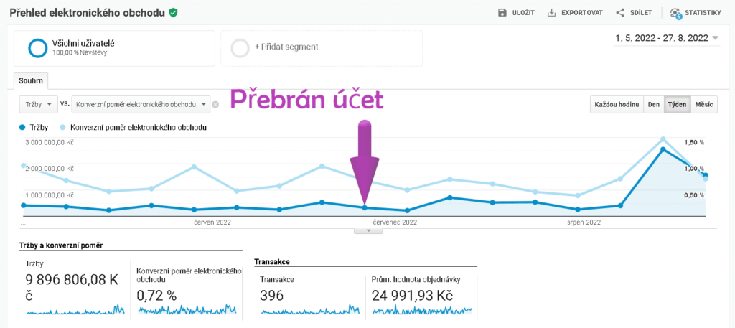Click the Uložit save icon
735x328 pixels.
502,13
